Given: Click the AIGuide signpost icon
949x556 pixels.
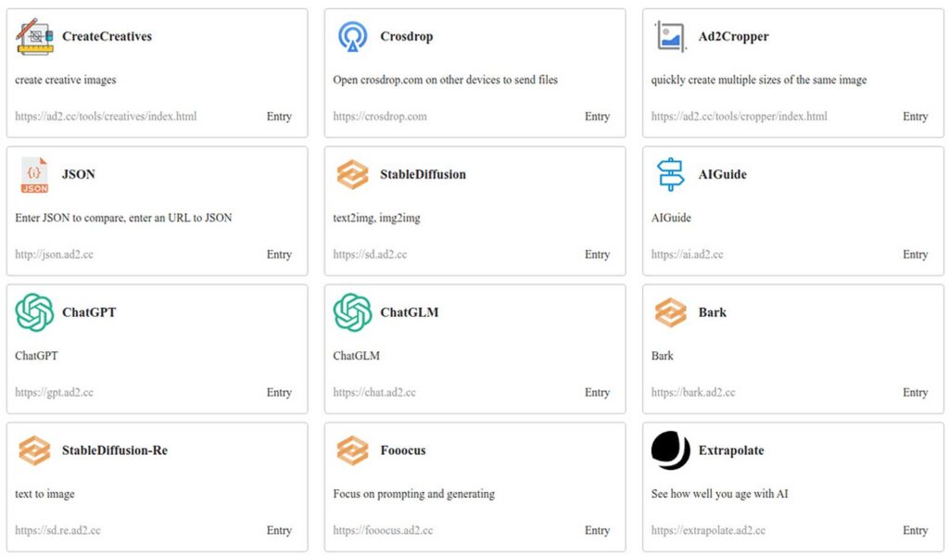Looking at the screenshot, I should click(x=672, y=174).
